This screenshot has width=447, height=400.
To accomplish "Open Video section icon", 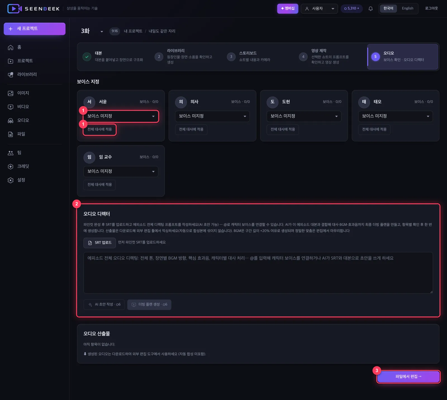I will click(x=11, y=107).
